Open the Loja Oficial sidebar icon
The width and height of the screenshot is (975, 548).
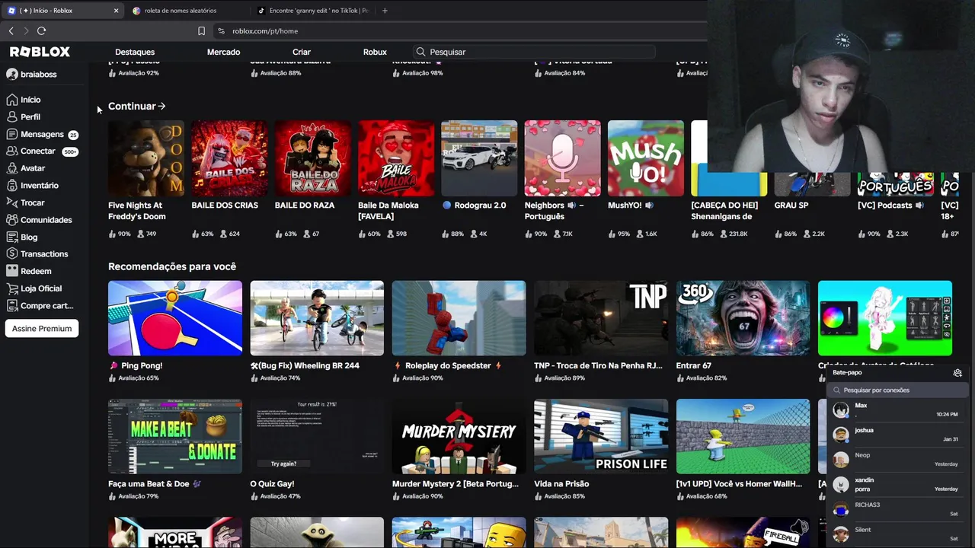point(11,288)
